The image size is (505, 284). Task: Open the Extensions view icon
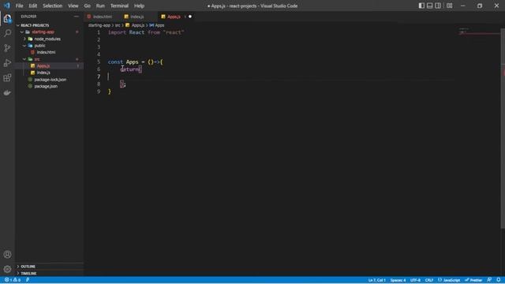pos(7,77)
